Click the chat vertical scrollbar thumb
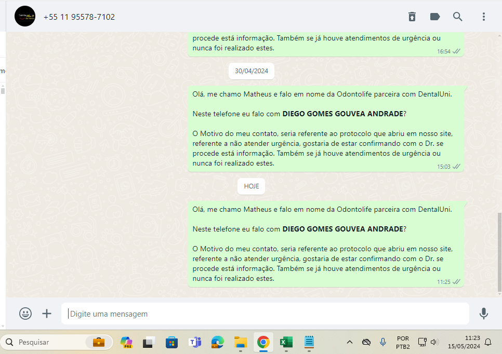 pos(499,252)
